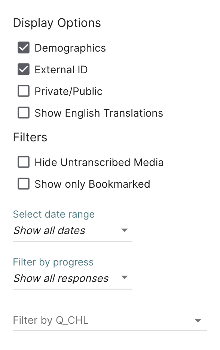Enable Show English Translations
Viewport: 220px width, 350px height.
click(x=23, y=113)
